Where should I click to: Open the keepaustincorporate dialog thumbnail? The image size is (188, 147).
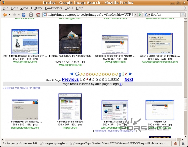(x=160, y=43)
